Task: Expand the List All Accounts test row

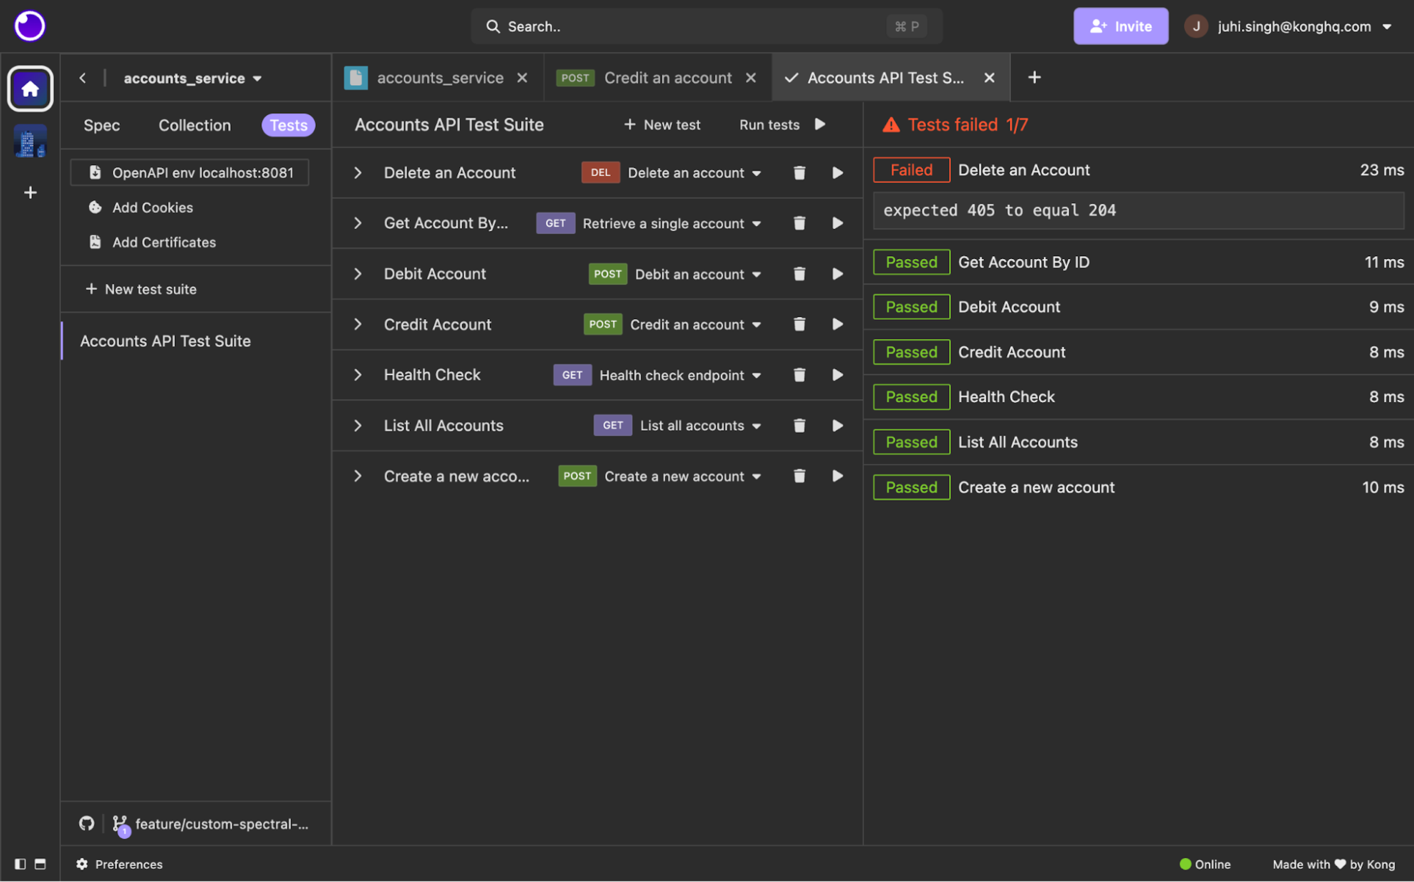Action: click(x=358, y=426)
